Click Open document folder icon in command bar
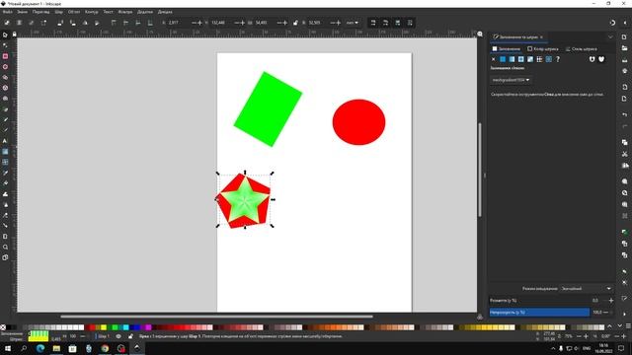Screen dimensions: 632x355 point(624,48)
